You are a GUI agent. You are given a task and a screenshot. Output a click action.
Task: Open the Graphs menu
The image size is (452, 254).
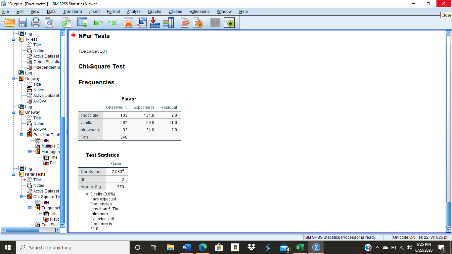coord(155,12)
